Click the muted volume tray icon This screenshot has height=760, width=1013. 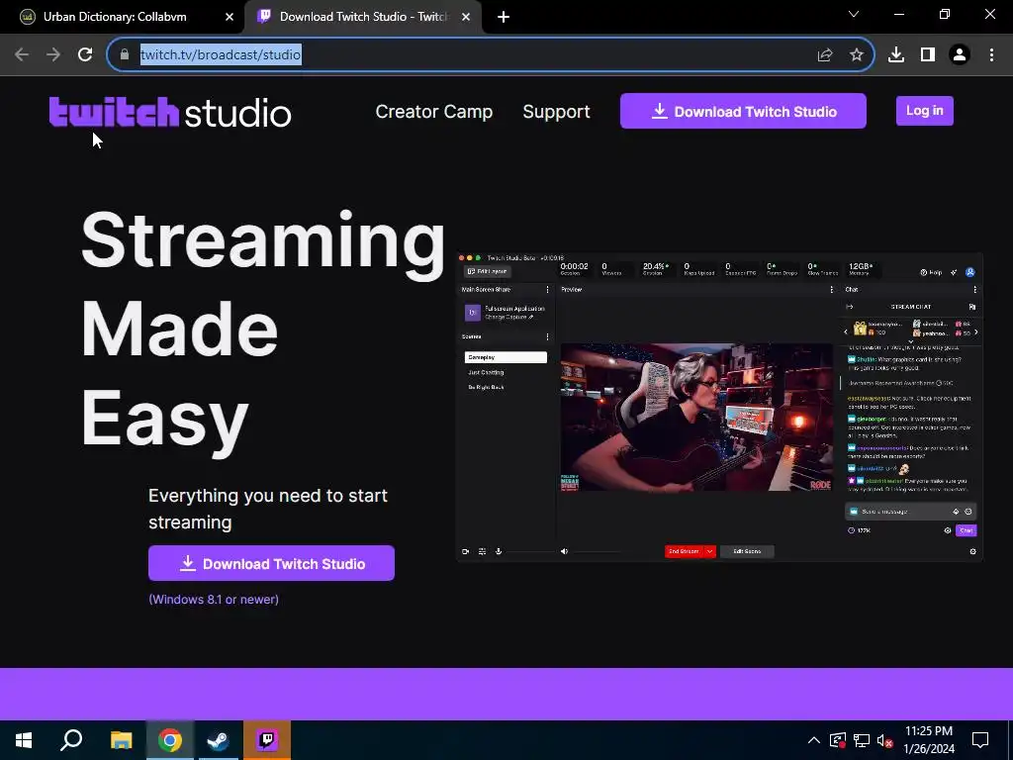(885, 740)
